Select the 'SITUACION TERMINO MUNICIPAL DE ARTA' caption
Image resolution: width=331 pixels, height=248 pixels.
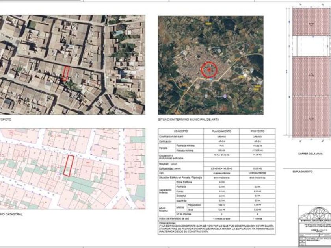(x=188, y=120)
